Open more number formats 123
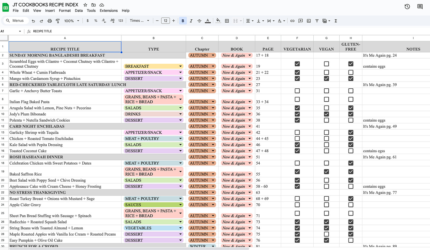The image size is (430, 250). (x=120, y=21)
